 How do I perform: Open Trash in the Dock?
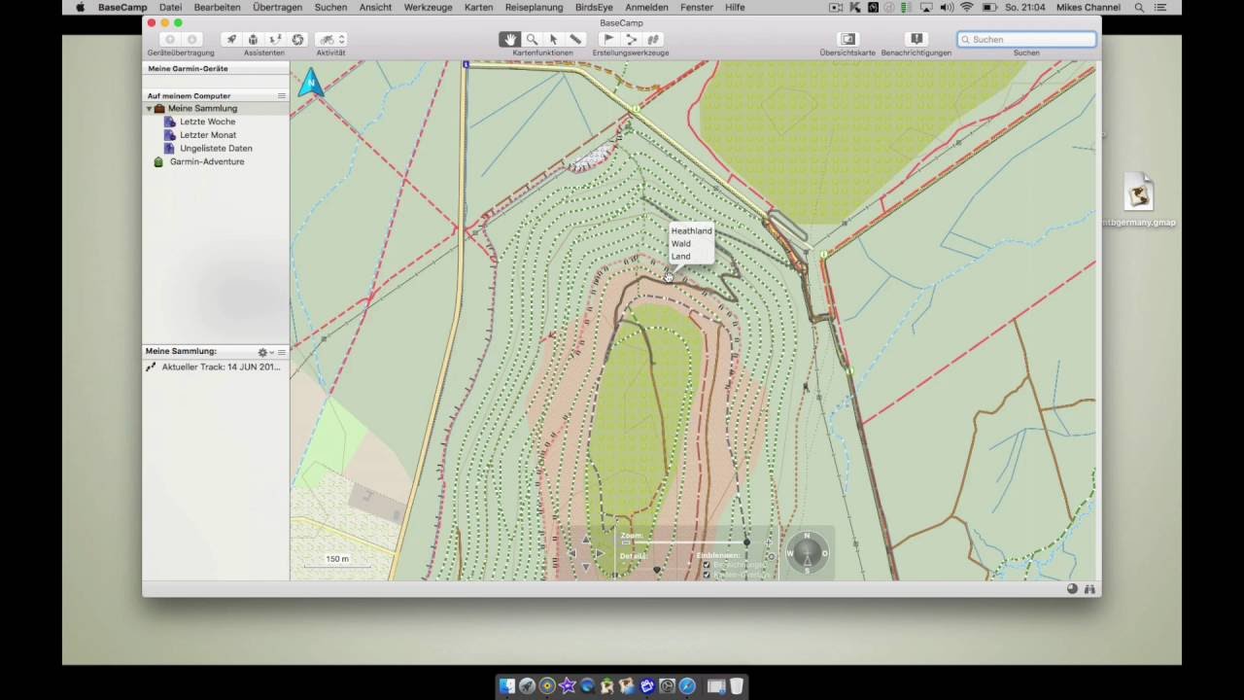736,685
